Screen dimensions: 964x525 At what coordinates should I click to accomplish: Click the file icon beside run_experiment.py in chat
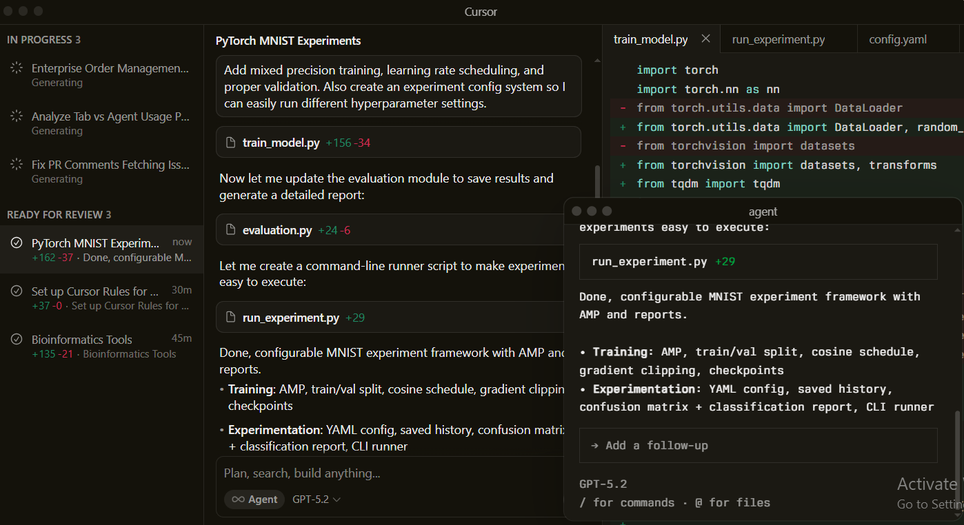point(231,318)
